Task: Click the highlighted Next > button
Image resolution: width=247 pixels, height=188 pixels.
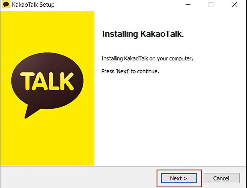Action: (x=178, y=178)
